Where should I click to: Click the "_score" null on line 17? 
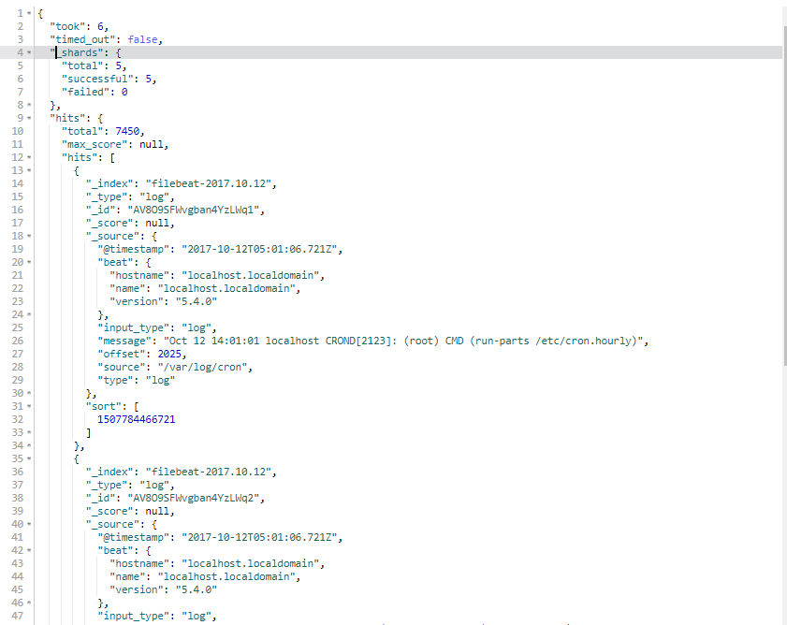pos(157,223)
